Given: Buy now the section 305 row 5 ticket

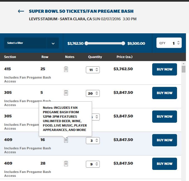Looking at the screenshot, I should click(164, 93).
